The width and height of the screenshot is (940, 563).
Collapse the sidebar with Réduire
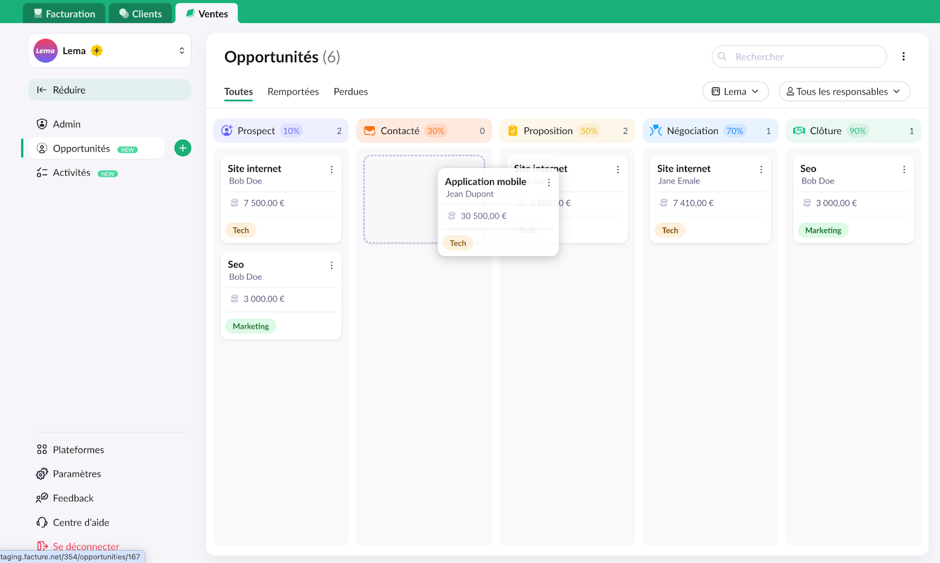pyautogui.click(x=110, y=90)
